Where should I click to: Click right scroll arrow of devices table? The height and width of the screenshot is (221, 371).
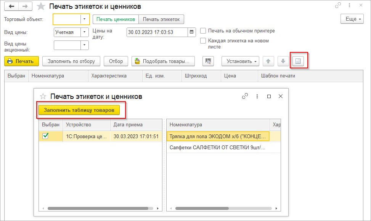click(x=158, y=208)
